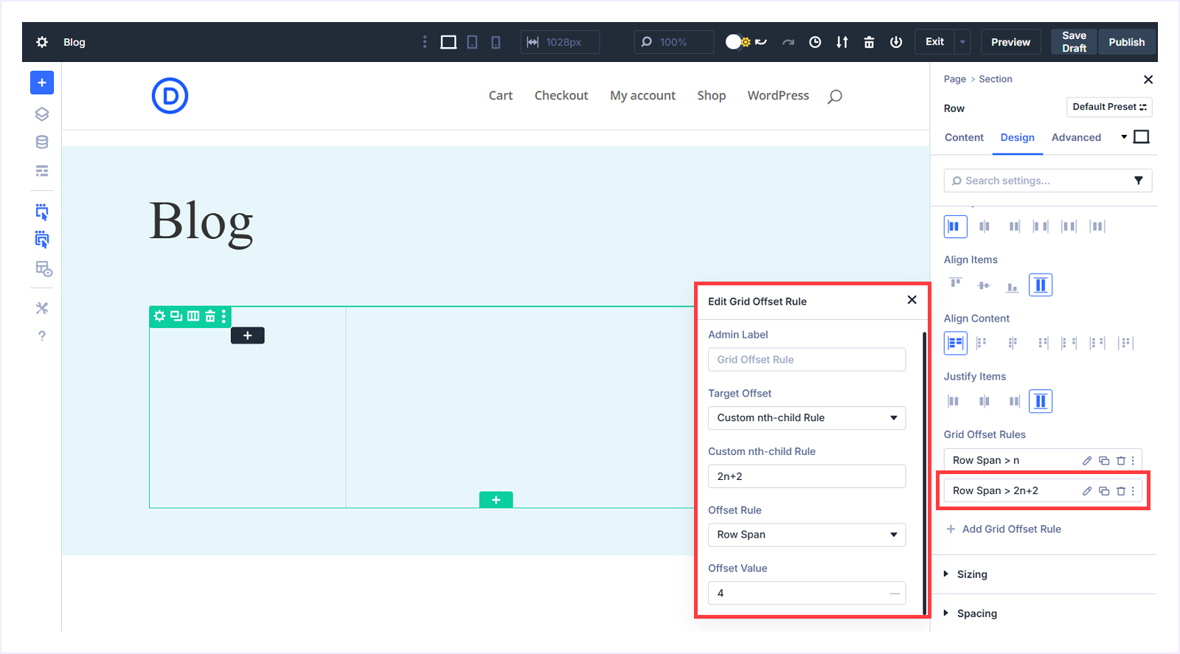This screenshot has width=1180, height=654.
Task: Click the Preview button
Action: click(x=1010, y=42)
